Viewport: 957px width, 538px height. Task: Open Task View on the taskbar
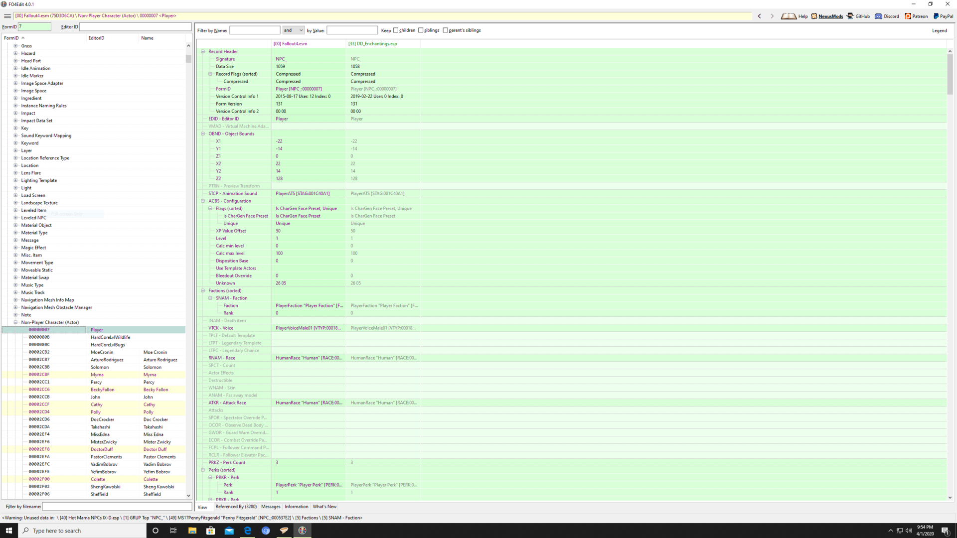[173, 531]
